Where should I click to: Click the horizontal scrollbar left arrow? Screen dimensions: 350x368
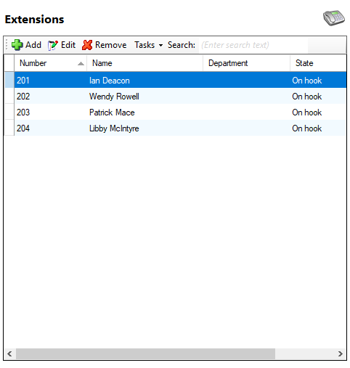pyautogui.click(x=9, y=354)
